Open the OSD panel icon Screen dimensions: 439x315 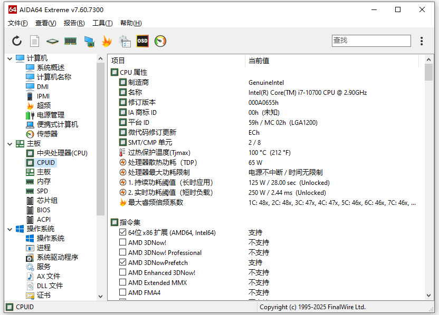(141, 41)
